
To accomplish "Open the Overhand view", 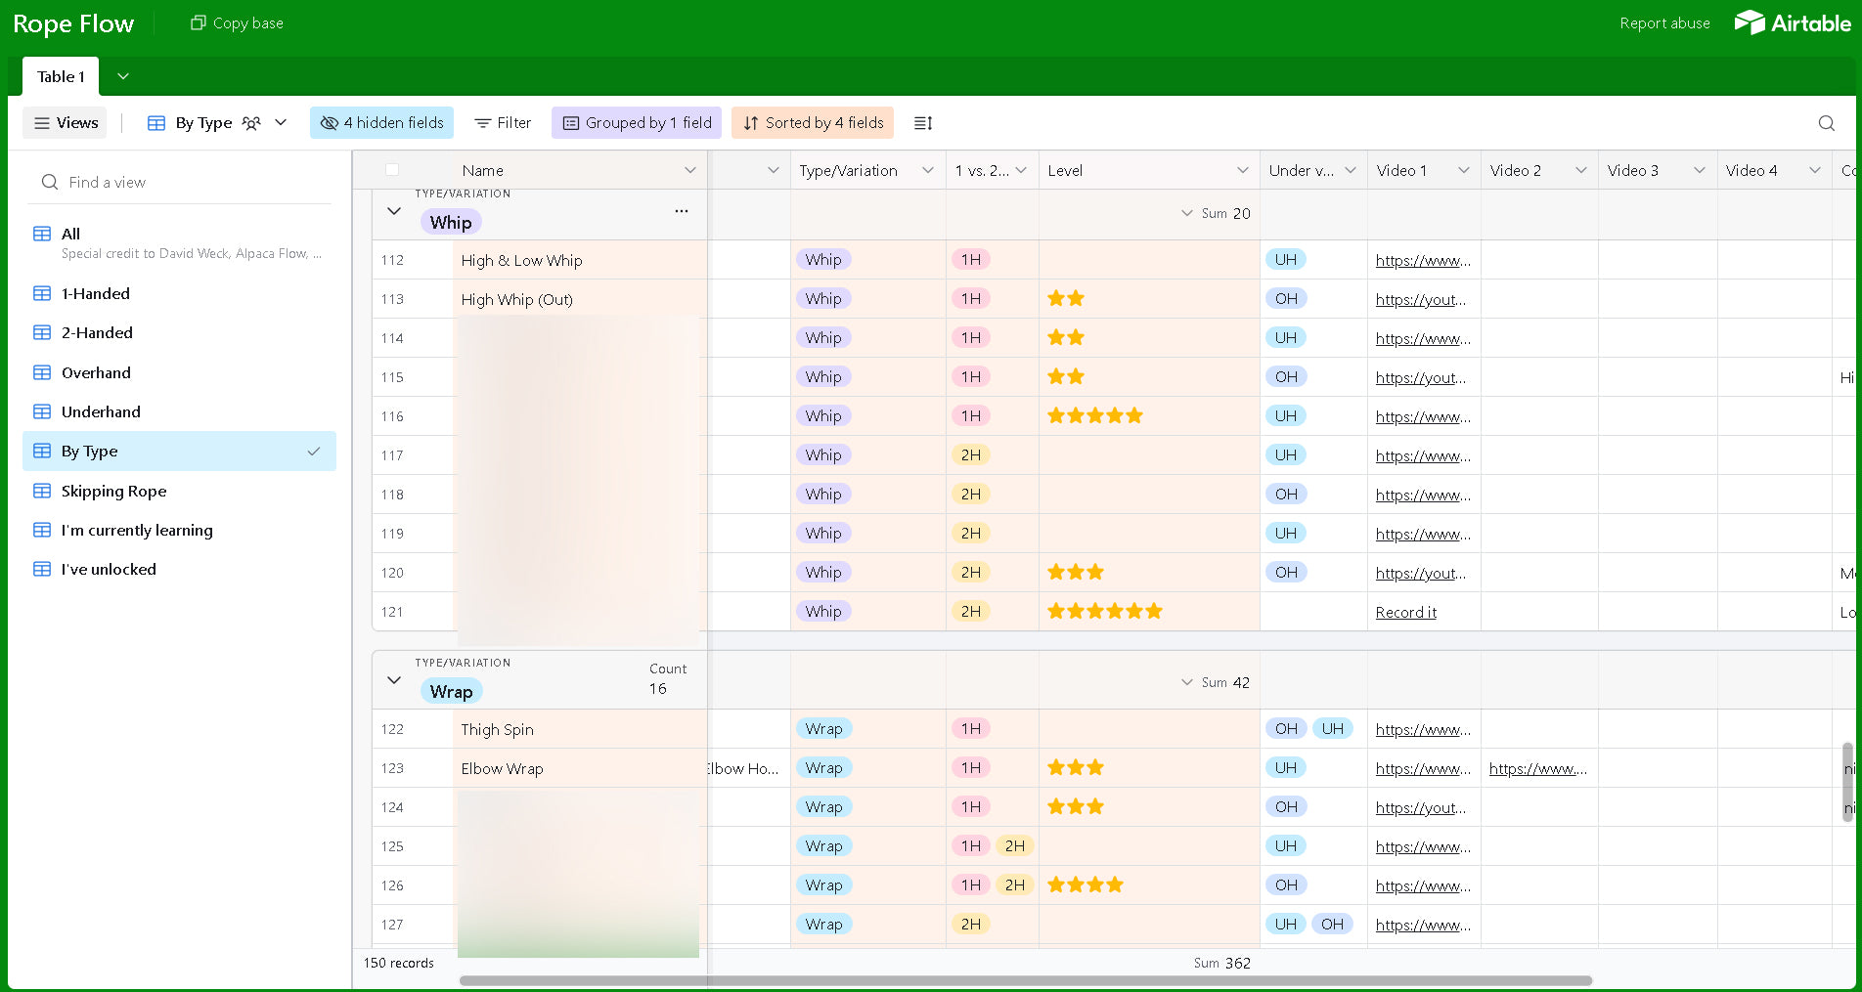I will [180, 372].
